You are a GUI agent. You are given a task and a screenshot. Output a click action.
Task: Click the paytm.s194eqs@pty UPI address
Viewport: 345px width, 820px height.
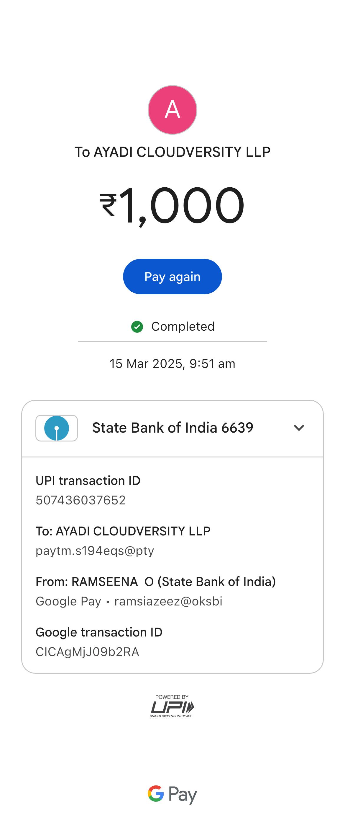95,551
